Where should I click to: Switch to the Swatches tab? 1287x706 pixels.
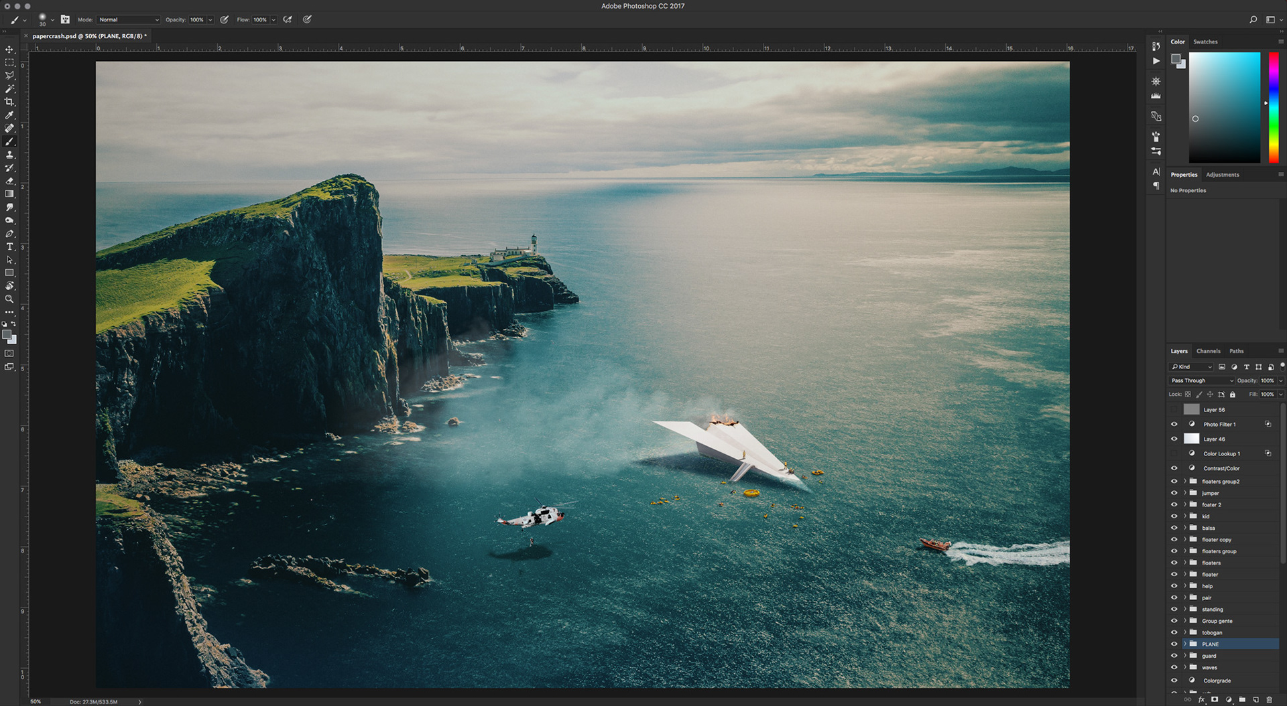tap(1205, 42)
